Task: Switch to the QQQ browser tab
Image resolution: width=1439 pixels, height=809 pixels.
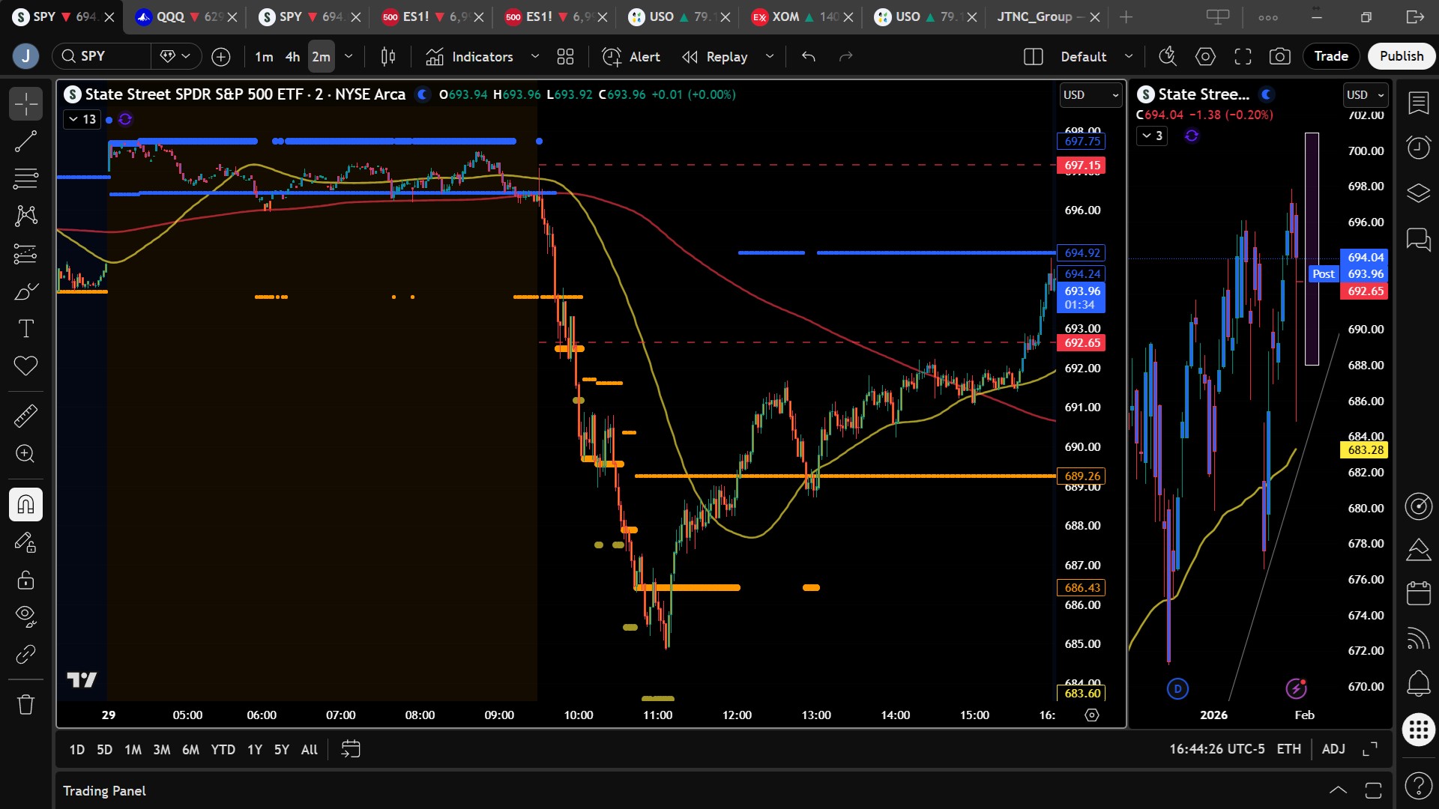Action: [x=170, y=16]
